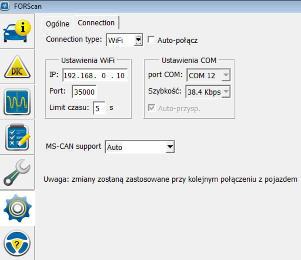Screen dimensions: 301x260
Task: Click the Port field showing 35000
Action: [x=84, y=92]
